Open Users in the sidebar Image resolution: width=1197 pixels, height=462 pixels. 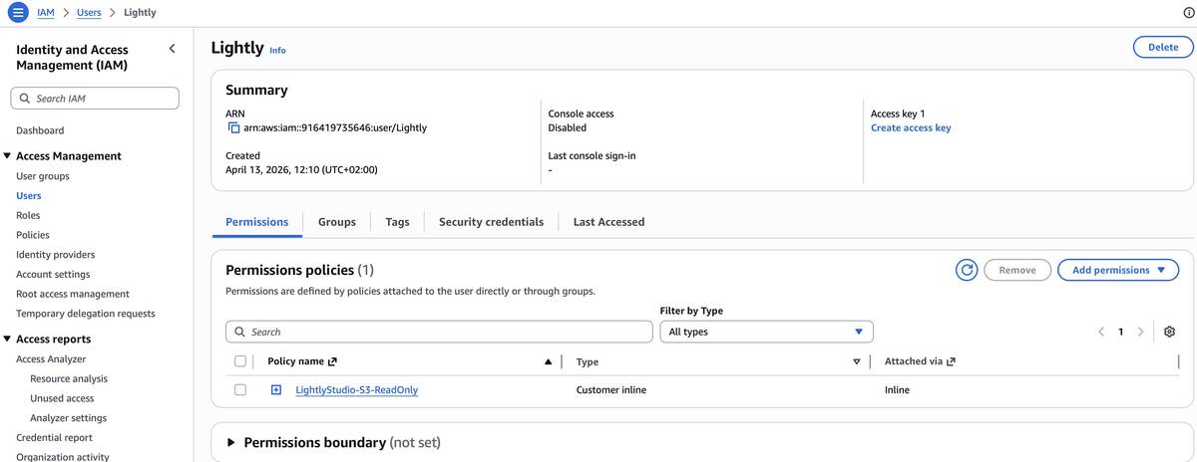point(29,196)
